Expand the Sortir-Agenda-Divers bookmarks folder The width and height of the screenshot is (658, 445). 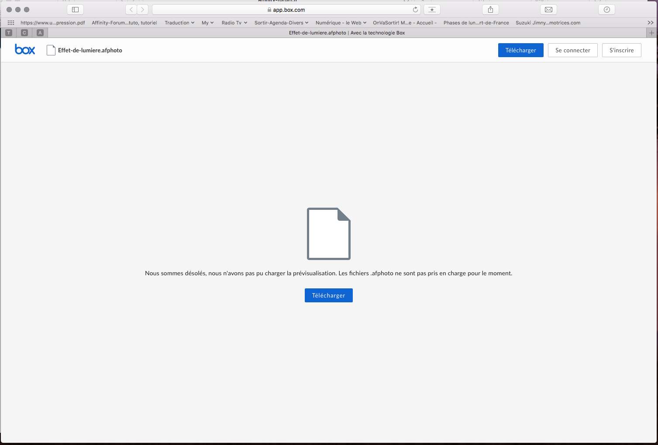click(282, 23)
